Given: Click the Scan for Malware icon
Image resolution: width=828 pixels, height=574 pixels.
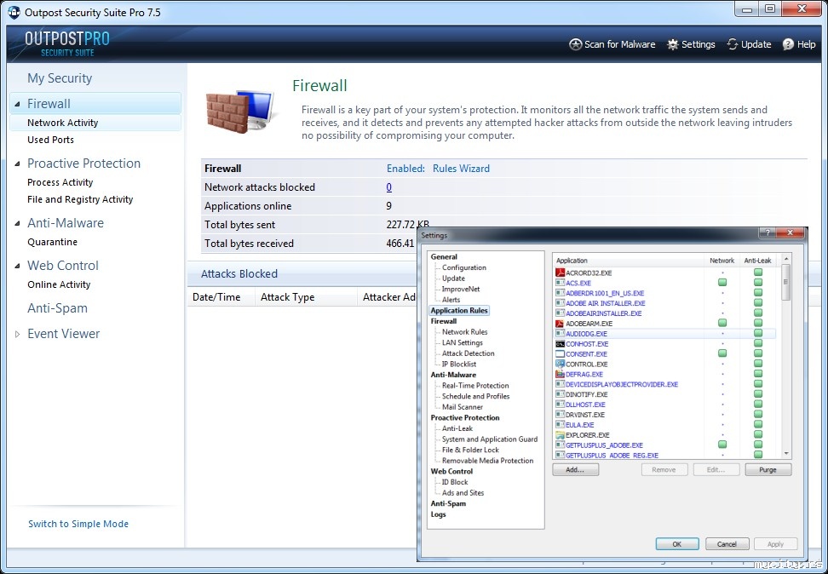Looking at the screenshot, I should pyautogui.click(x=575, y=44).
